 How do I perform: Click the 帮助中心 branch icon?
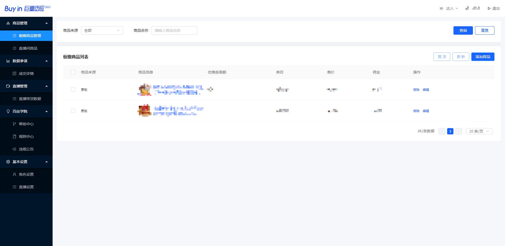click(x=14, y=124)
